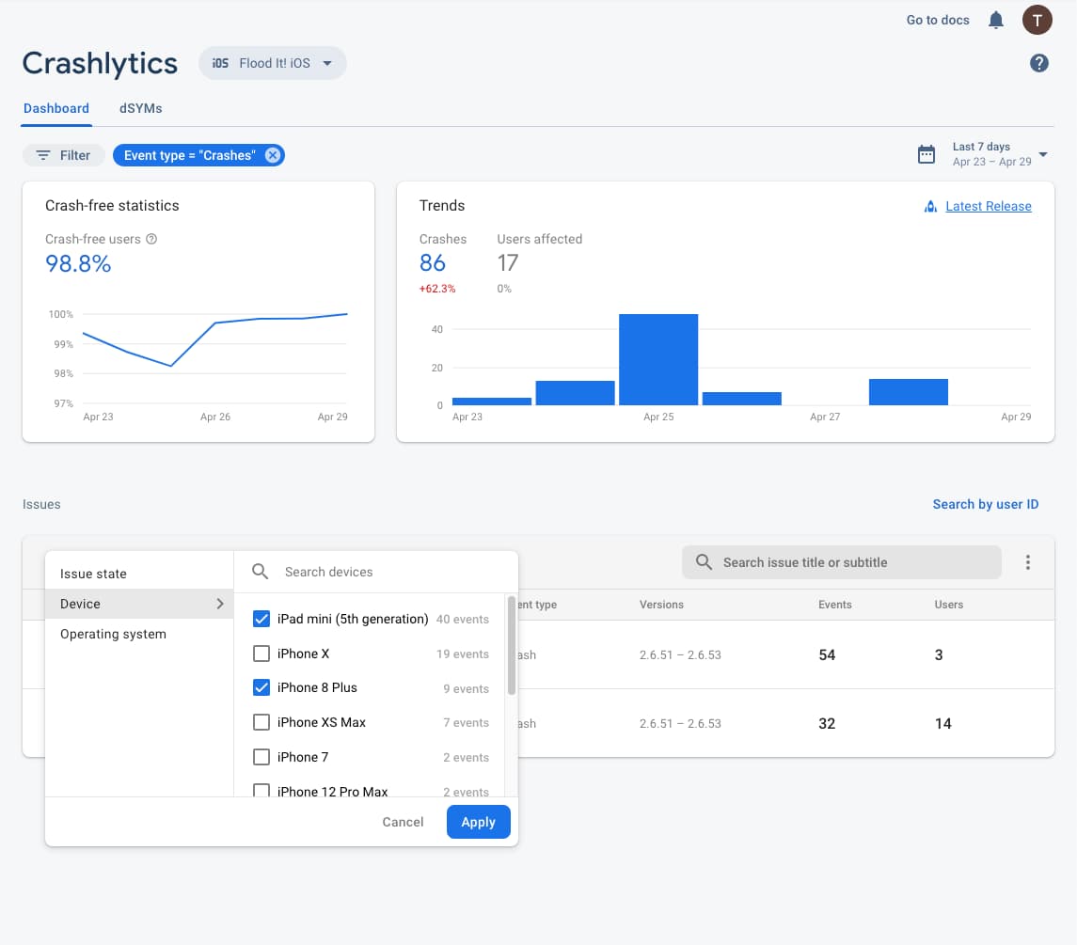
Task: Click the 54 events cell
Action: click(826, 654)
